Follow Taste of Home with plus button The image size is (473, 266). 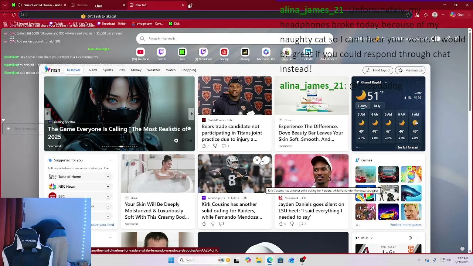click(x=108, y=177)
